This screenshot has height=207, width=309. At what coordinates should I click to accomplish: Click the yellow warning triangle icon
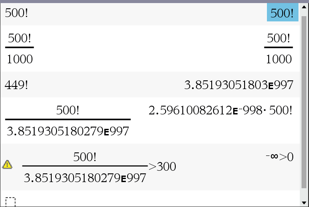pos(7,164)
